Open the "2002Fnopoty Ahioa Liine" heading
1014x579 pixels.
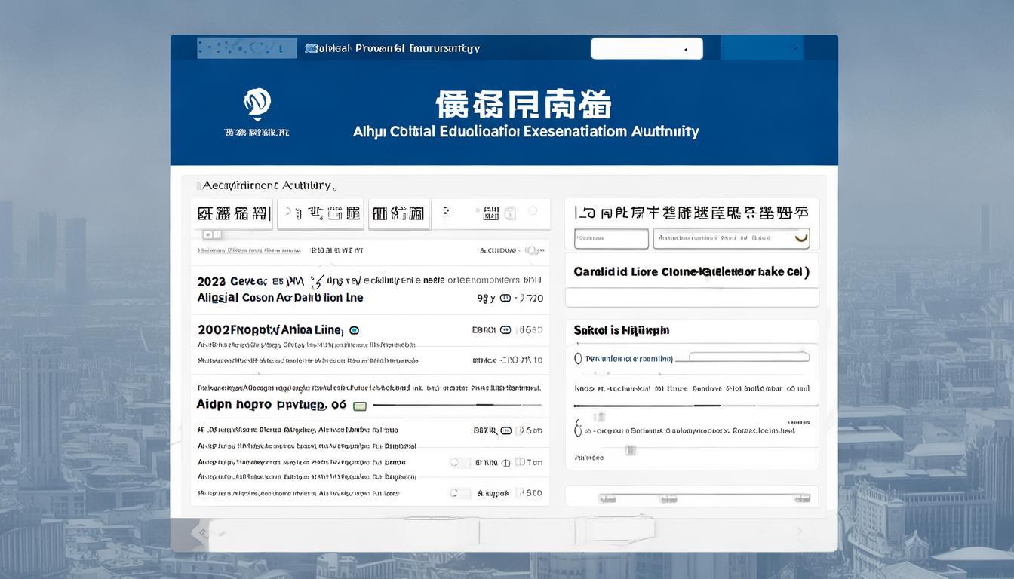click(x=270, y=330)
